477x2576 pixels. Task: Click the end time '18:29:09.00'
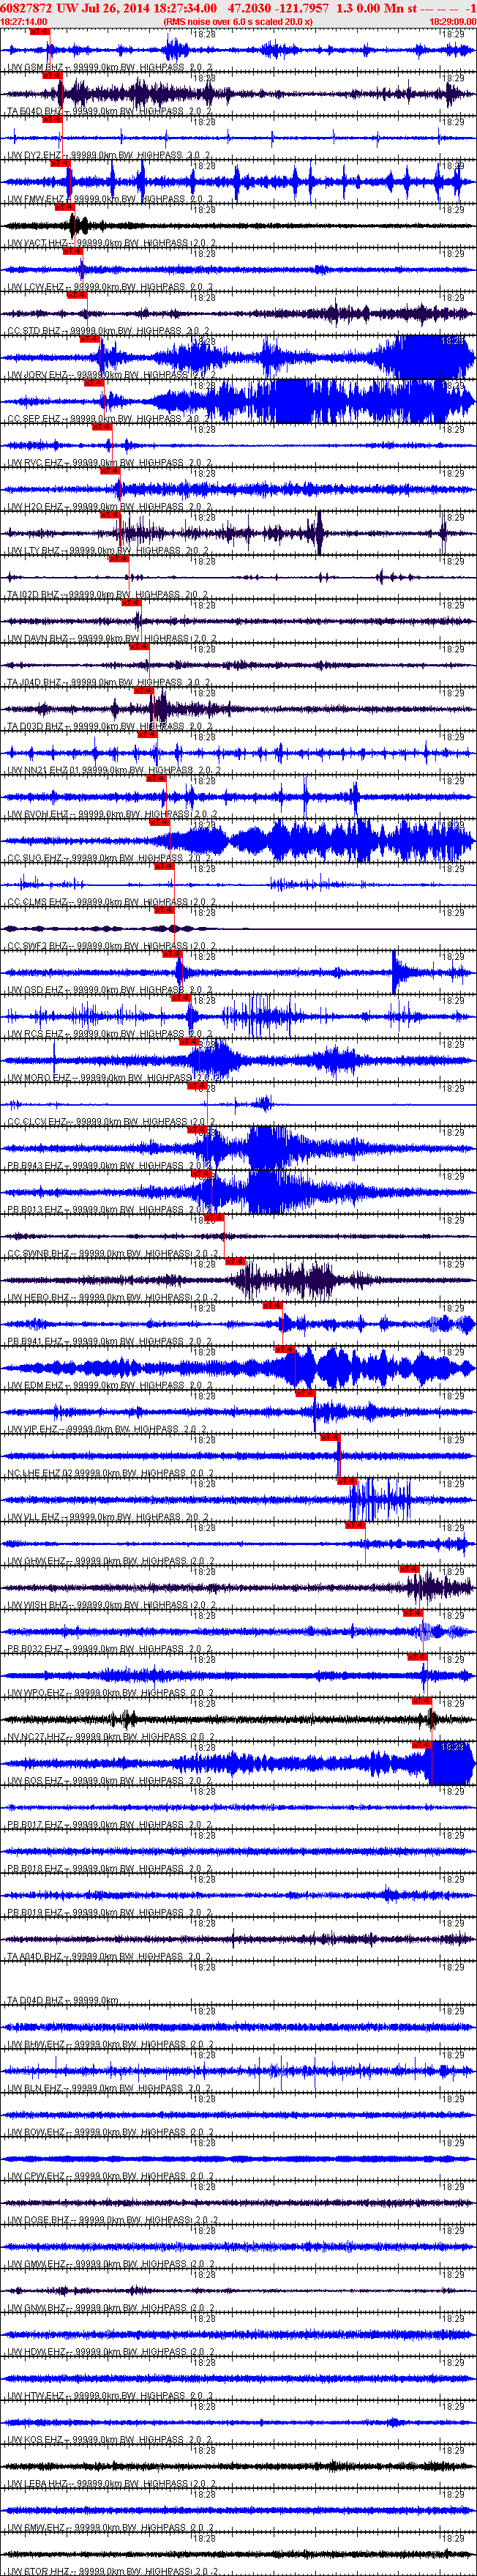click(x=452, y=21)
